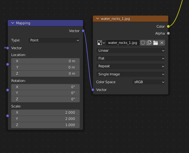Click the gray Alpha output socket

[168, 33]
